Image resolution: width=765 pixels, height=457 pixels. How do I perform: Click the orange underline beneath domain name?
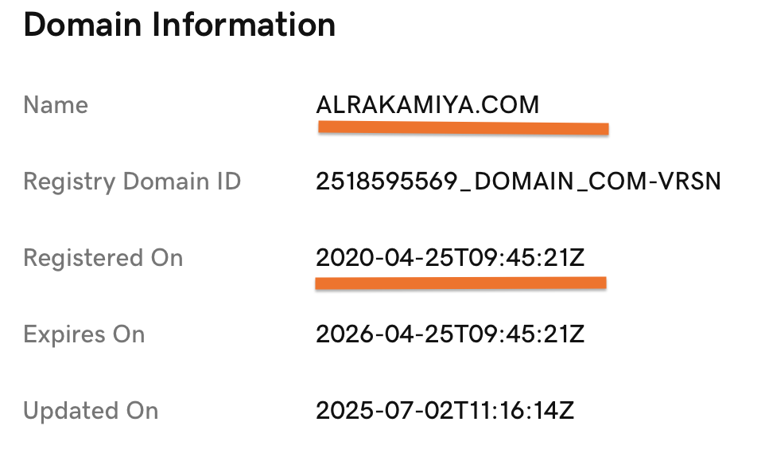(x=463, y=128)
